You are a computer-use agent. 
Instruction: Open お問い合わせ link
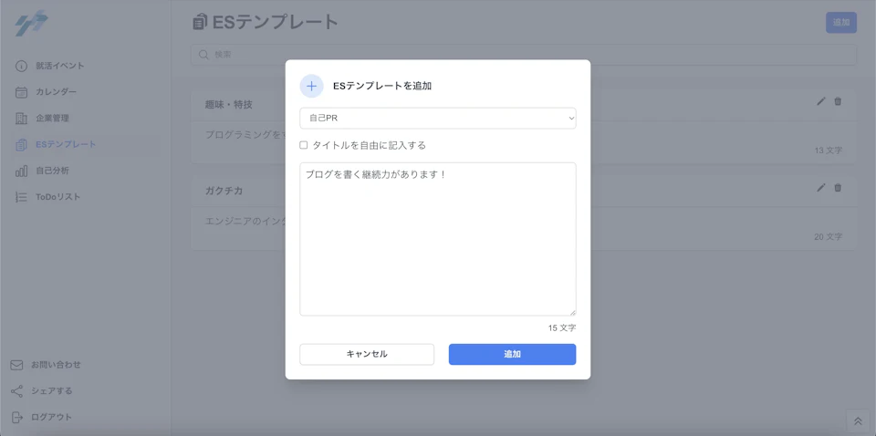pyautogui.click(x=56, y=365)
